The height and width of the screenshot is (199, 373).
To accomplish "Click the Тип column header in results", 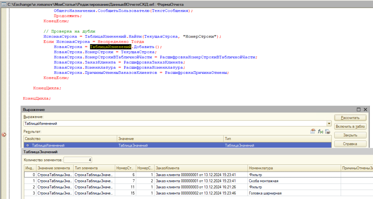I will tap(277, 139).
